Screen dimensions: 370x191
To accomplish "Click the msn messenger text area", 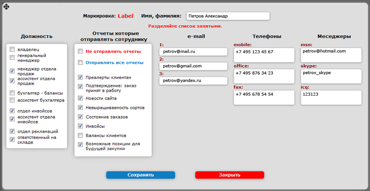I will click(331, 55).
